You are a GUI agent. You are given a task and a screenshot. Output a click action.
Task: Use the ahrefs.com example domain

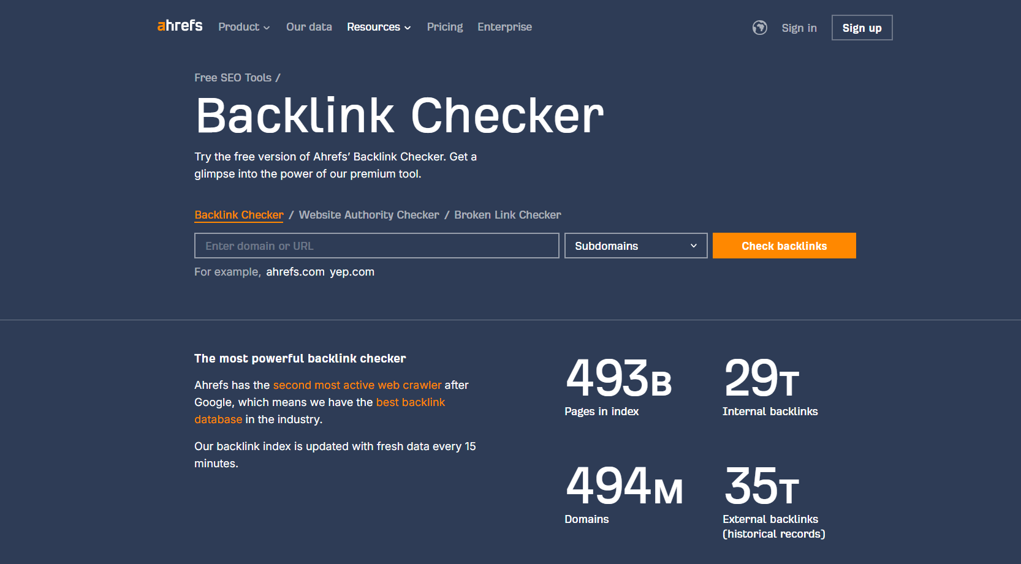pos(295,272)
